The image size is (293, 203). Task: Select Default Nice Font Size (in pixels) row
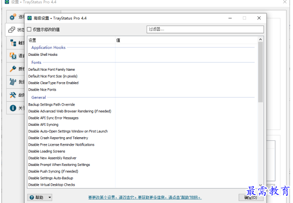coord(143,76)
